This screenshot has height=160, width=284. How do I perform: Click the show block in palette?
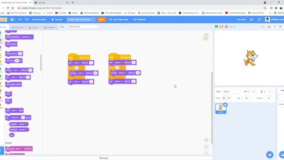[x=8, y=94]
